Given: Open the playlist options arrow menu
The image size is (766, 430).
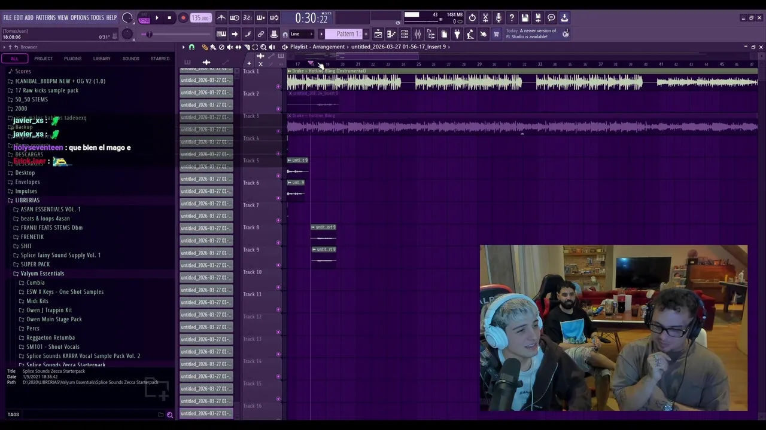Looking at the screenshot, I should [184, 47].
